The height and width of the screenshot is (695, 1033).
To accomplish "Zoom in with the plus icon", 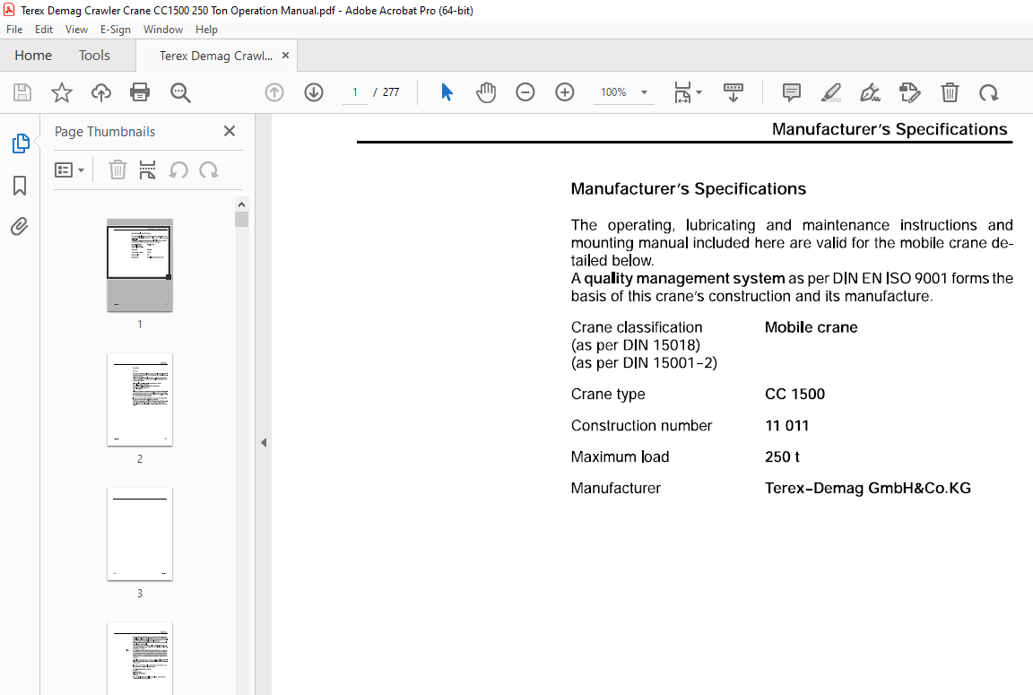I will click(565, 92).
